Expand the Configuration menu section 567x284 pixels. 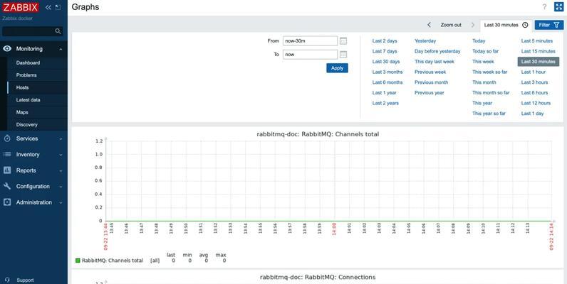[61, 187]
